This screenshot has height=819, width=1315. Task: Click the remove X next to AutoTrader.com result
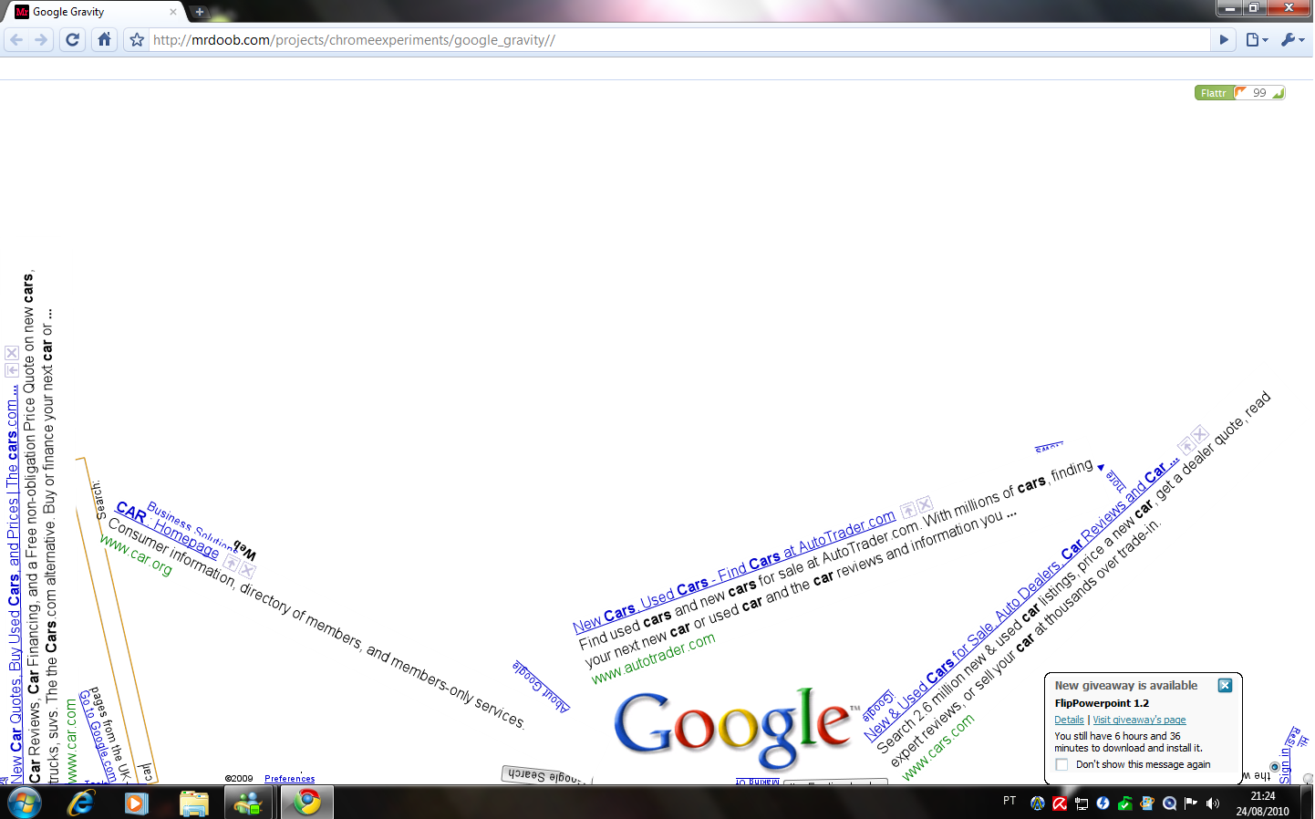click(925, 504)
